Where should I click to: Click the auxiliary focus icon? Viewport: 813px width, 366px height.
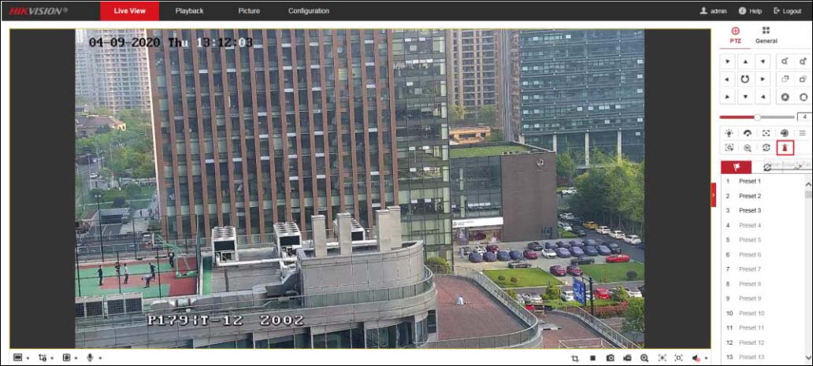[766, 133]
